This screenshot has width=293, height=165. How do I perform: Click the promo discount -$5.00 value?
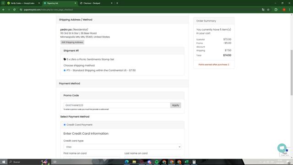click(x=227, y=43)
